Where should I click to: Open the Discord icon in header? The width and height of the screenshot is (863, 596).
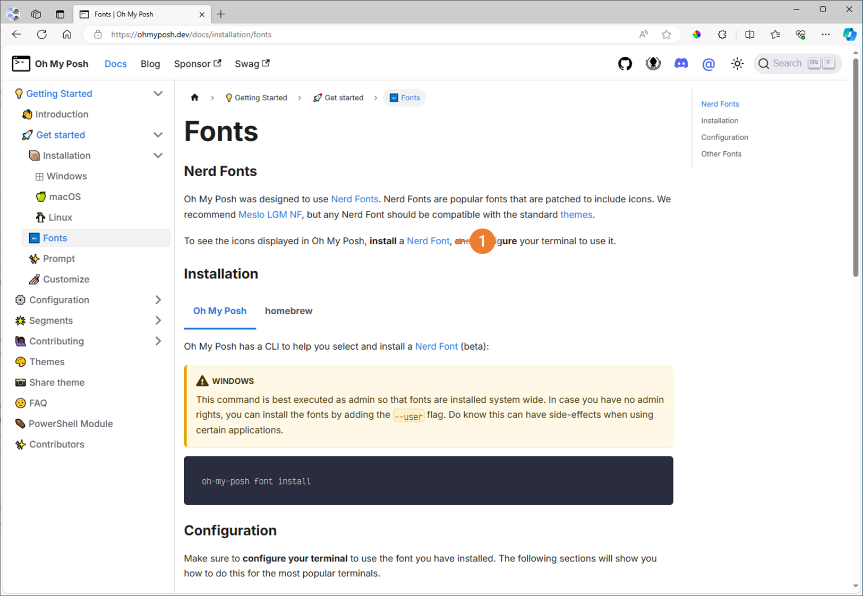coord(681,64)
